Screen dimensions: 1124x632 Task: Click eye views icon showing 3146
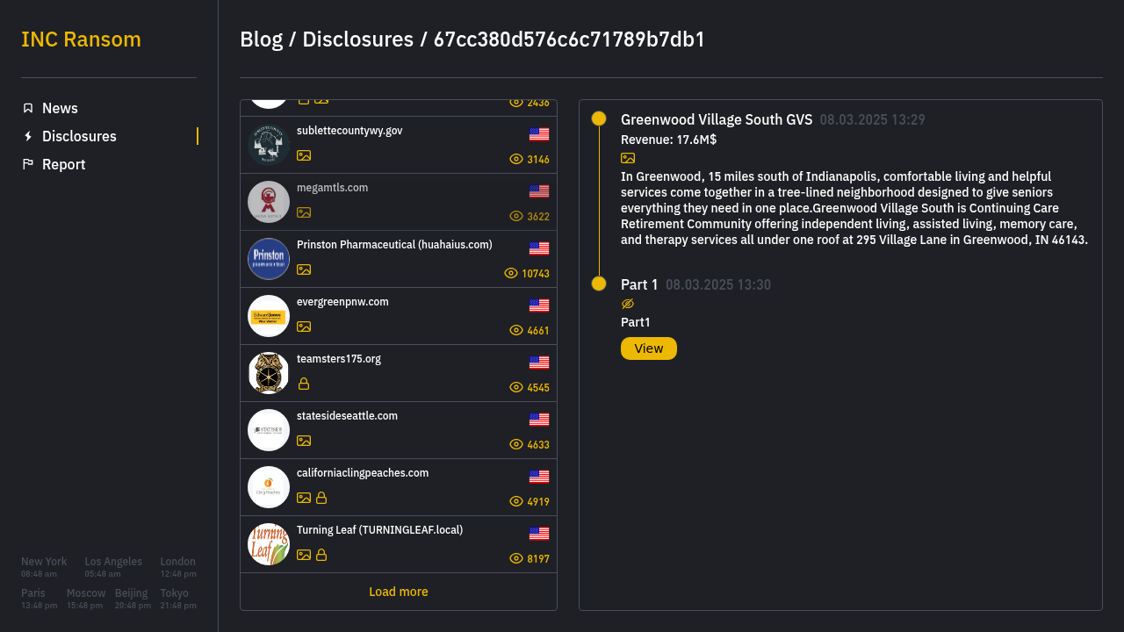point(516,159)
